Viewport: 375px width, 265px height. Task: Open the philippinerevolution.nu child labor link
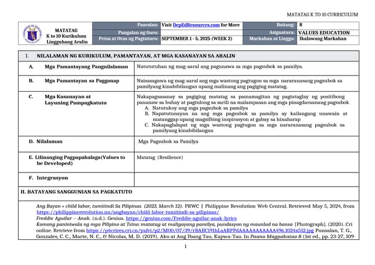pos(128,212)
